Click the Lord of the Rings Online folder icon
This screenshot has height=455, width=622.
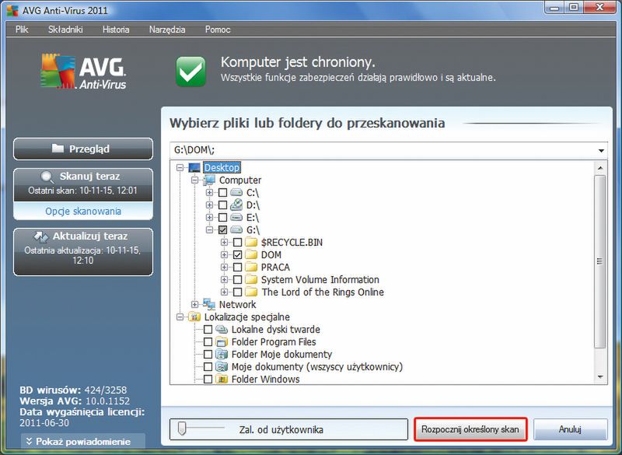click(x=251, y=292)
